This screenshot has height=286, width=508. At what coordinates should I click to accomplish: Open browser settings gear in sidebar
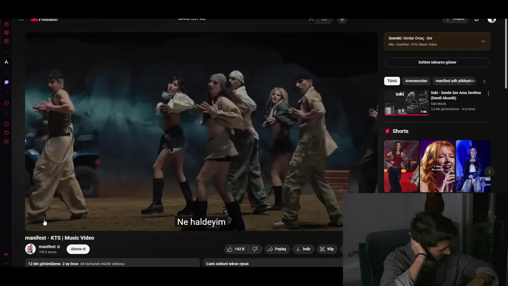click(6, 141)
